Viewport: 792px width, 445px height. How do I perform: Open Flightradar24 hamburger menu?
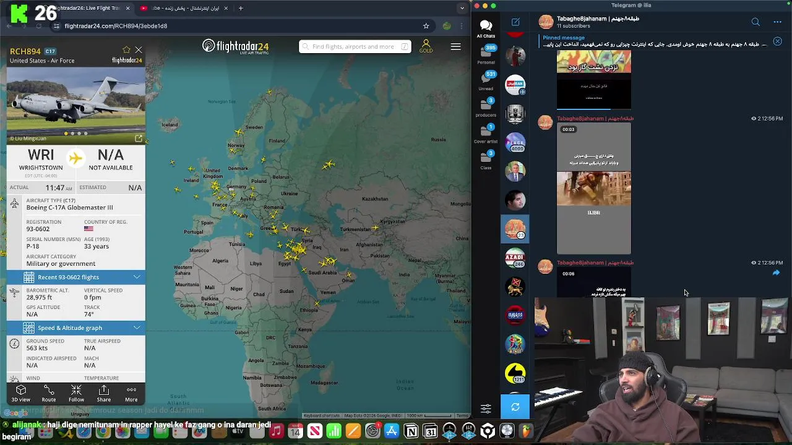coord(455,46)
